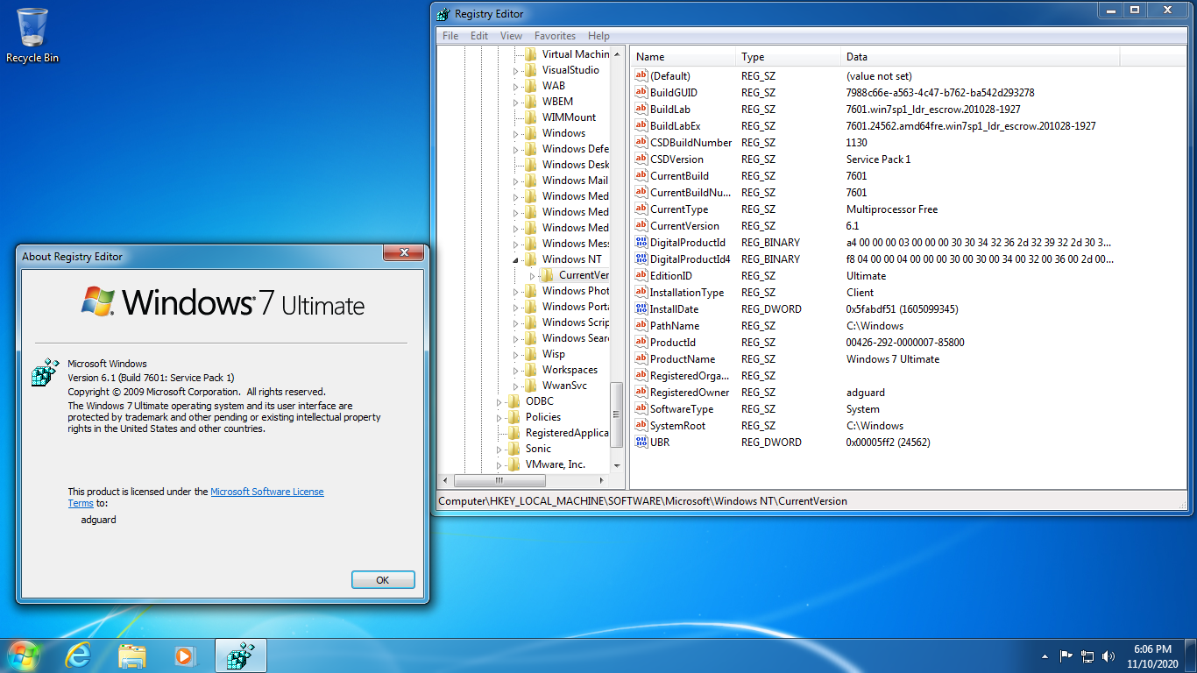1197x673 pixels.
Task: Click the Type column header
Action: click(789, 57)
